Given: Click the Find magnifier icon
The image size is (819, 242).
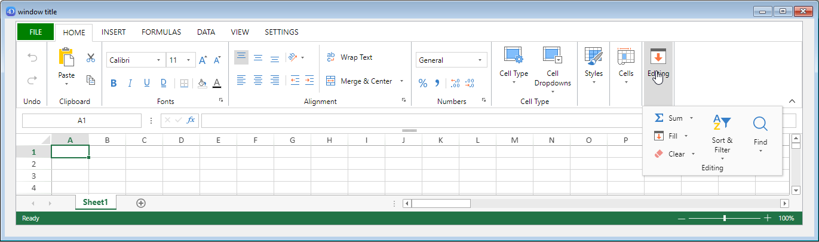Looking at the screenshot, I should point(760,124).
